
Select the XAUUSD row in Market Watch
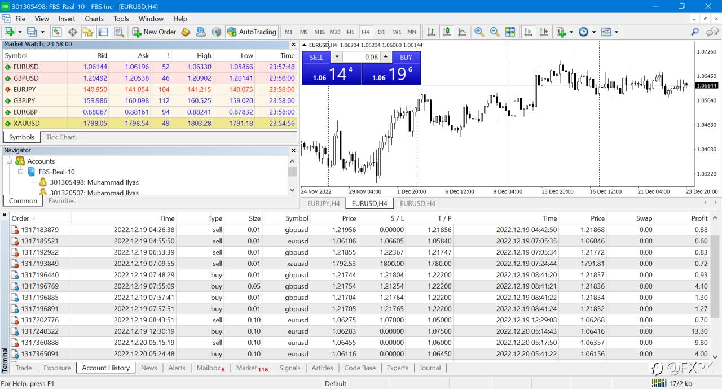click(150, 123)
